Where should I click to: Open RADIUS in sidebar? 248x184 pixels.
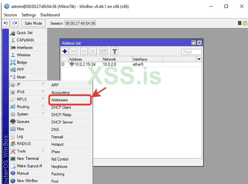tap(28, 144)
